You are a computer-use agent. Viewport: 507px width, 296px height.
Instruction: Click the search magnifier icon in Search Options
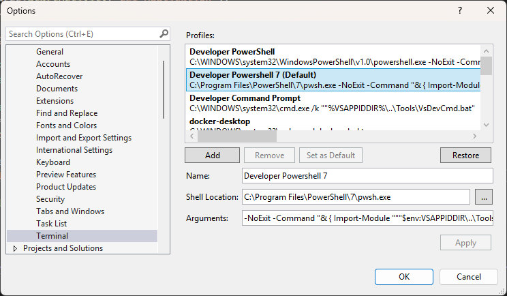(x=164, y=33)
